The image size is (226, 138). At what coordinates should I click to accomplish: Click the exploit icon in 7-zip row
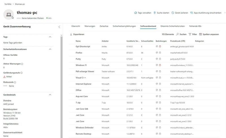pos(157,103)
